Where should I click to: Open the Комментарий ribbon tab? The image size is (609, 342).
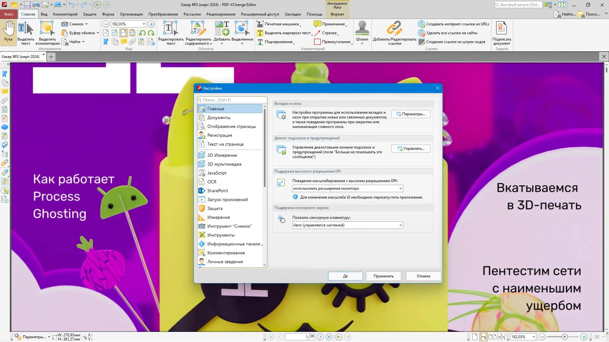65,14
